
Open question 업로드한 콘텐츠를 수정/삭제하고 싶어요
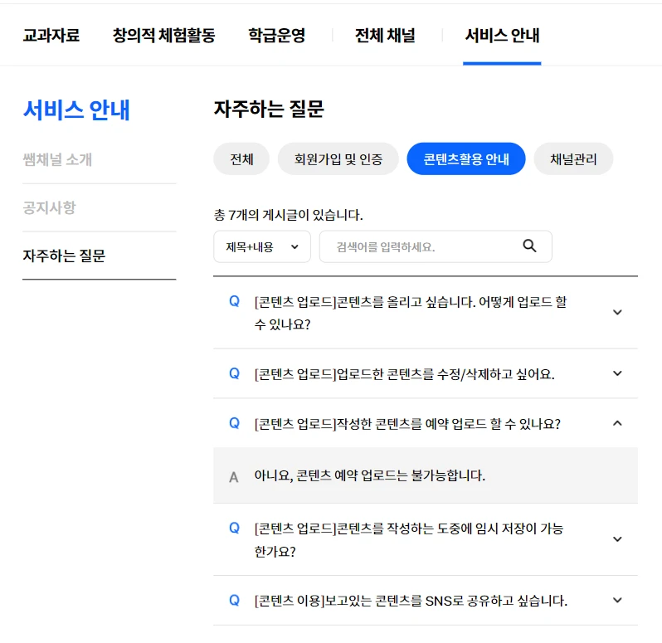405,374
